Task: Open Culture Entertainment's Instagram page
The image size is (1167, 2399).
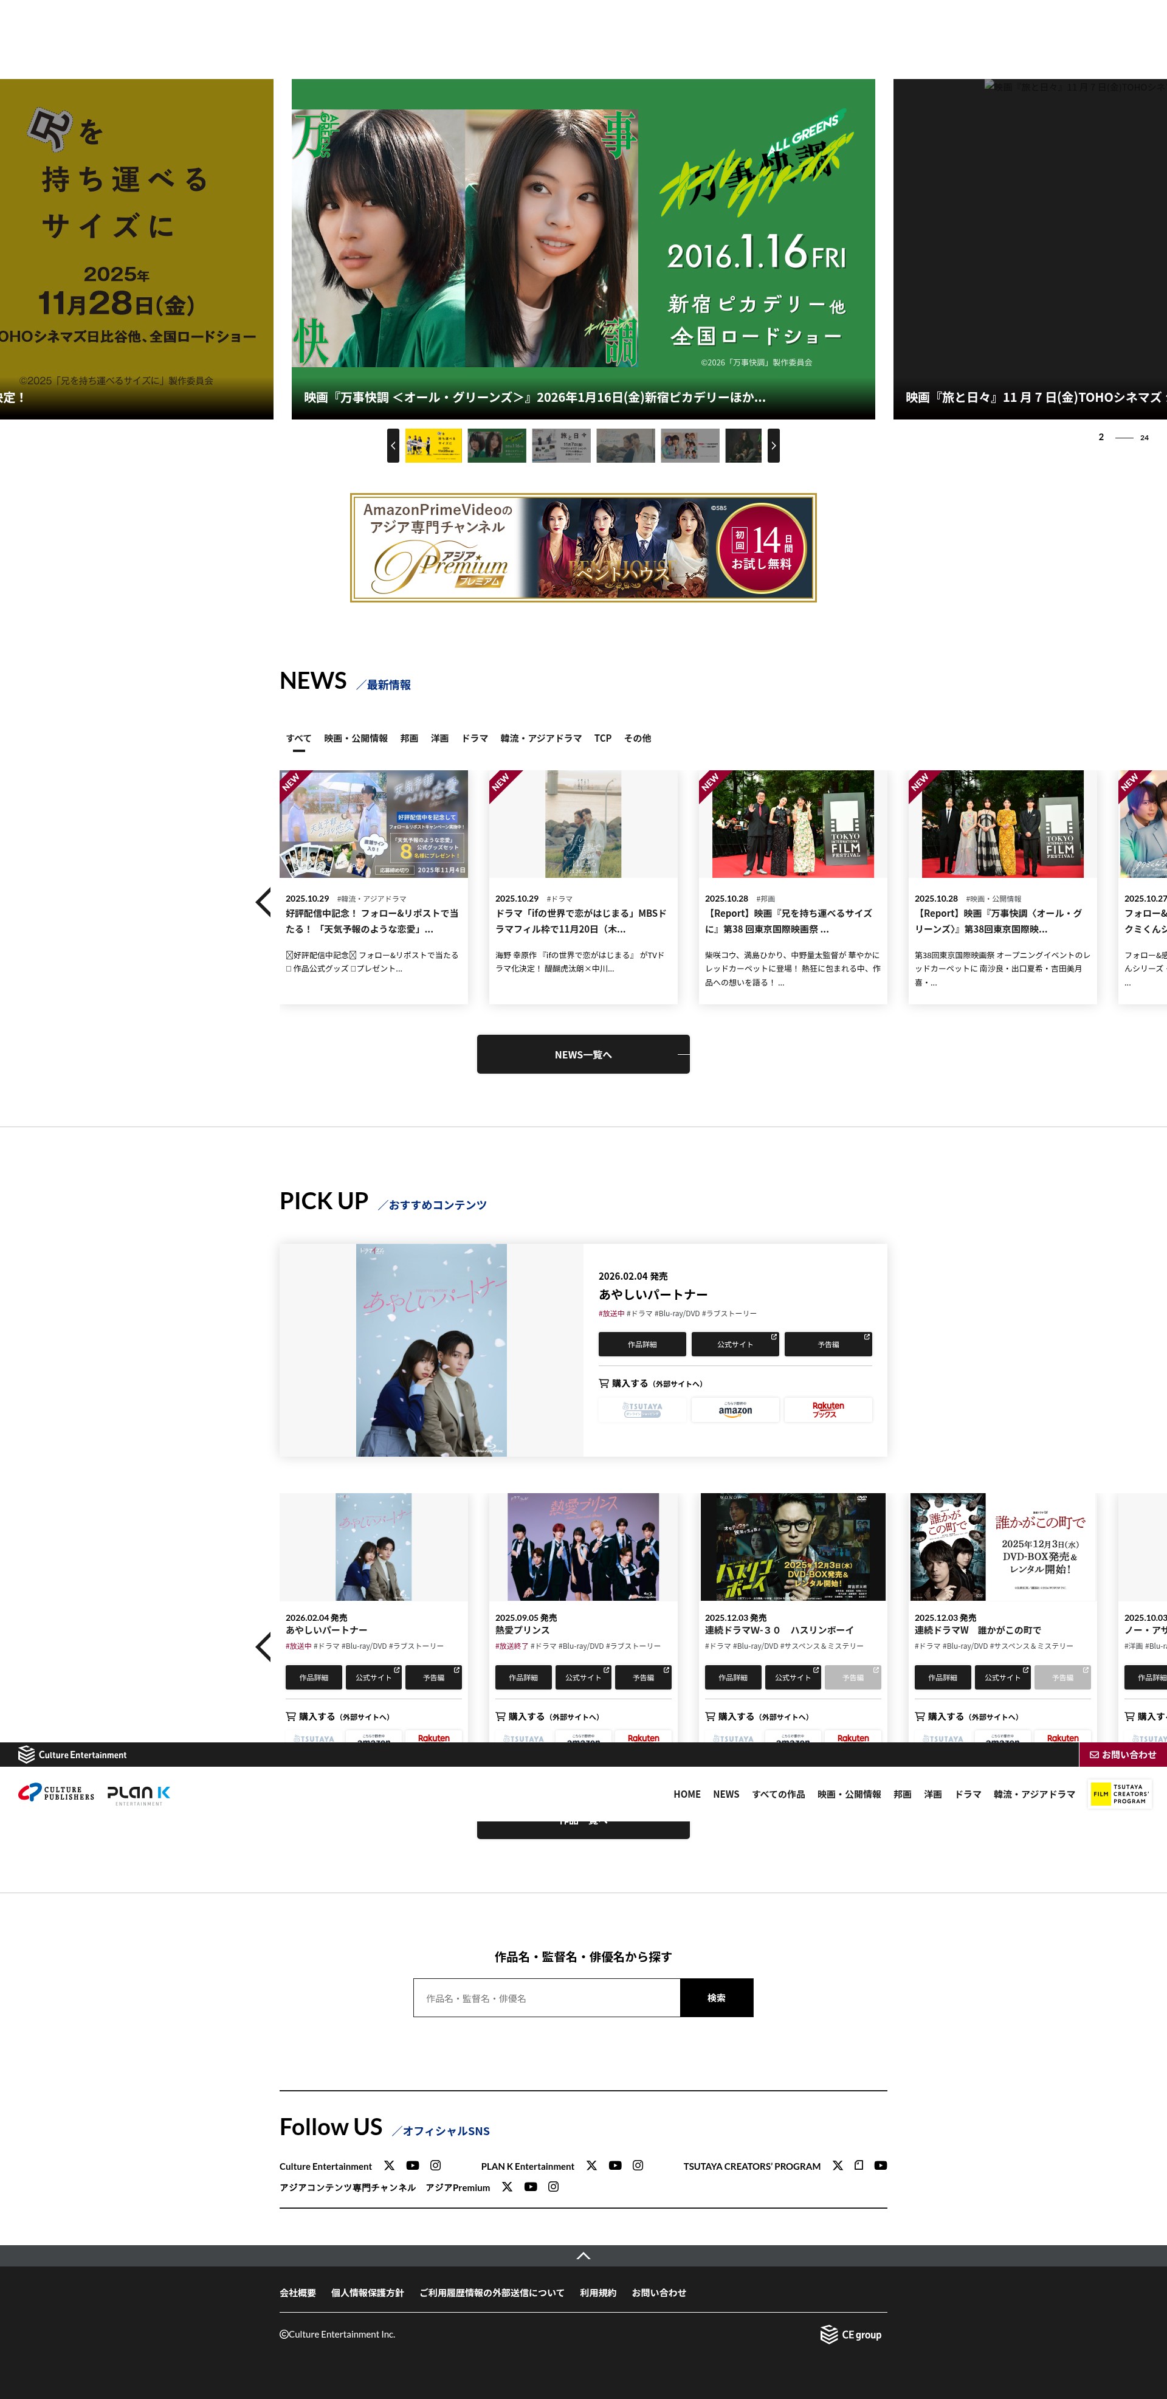Action: [435, 2166]
